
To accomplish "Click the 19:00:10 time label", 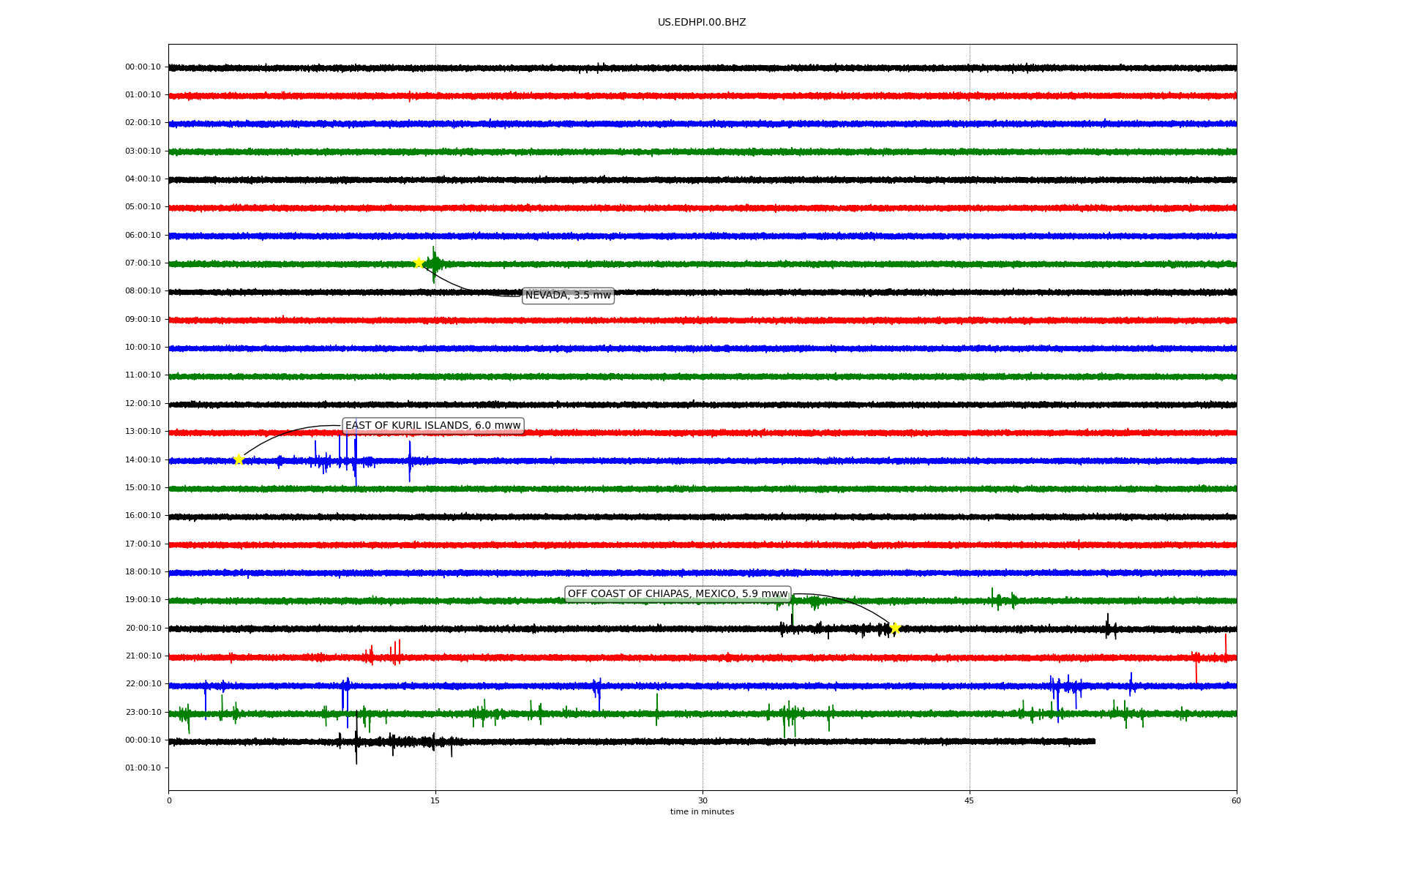I will [143, 600].
